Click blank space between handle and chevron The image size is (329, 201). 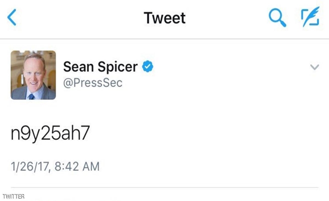point(216,75)
